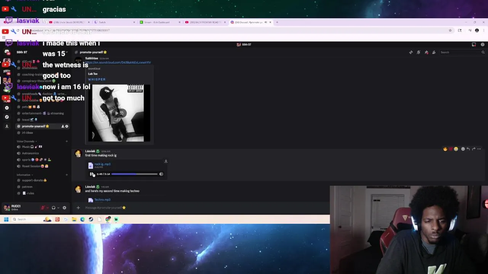The image size is (488, 274).
Task: Add a channel to Information category
Action: point(67,175)
